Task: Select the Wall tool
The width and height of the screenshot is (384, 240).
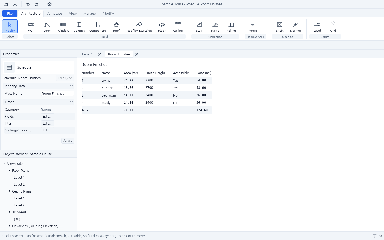Action: tap(31, 27)
